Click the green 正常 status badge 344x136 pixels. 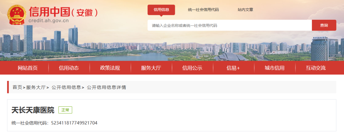pyautogui.click(x=65, y=110)
